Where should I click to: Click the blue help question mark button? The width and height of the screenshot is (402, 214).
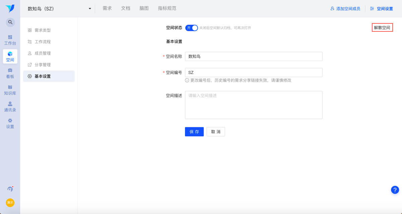(x=395, y=190)
